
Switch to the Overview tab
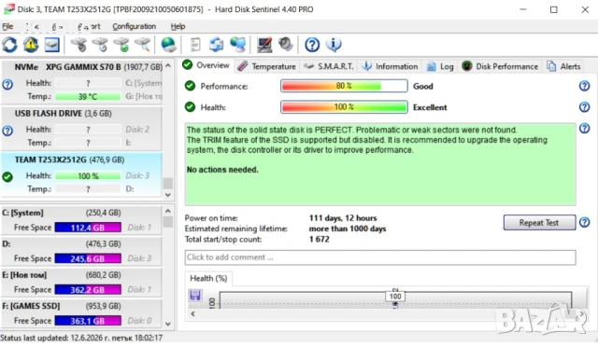[x=206, y=65]
